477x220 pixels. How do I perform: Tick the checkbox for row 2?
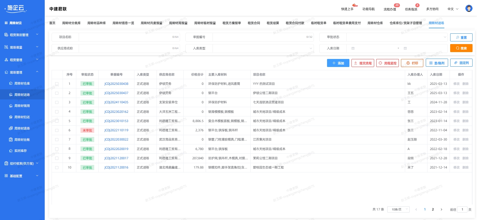click(57, 93)
